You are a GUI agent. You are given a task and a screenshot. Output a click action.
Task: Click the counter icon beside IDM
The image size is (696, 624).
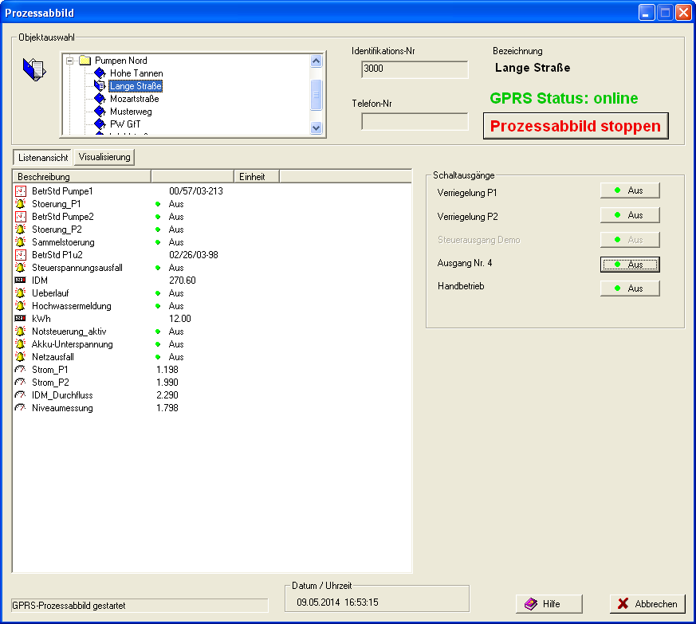click(21, 281)
